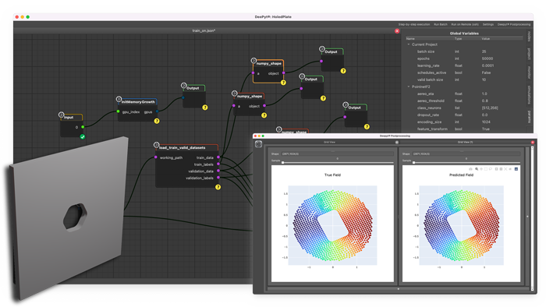Click the epochs value 50000
The image size is (546, 307).
tap(487, 58)
